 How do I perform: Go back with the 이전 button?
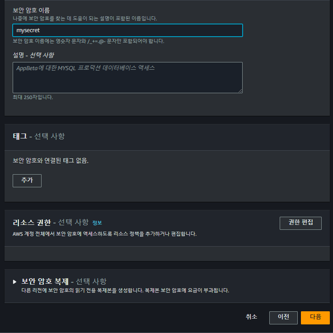pyautogui.click(x=283, y=318)
